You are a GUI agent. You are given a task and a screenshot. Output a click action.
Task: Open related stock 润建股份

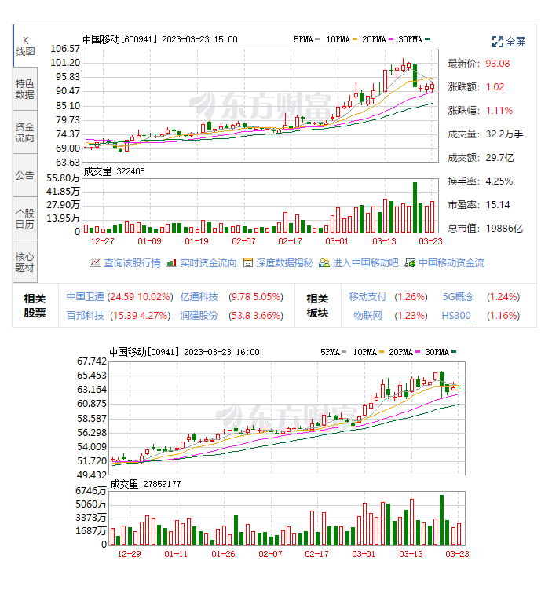[199, 315]
